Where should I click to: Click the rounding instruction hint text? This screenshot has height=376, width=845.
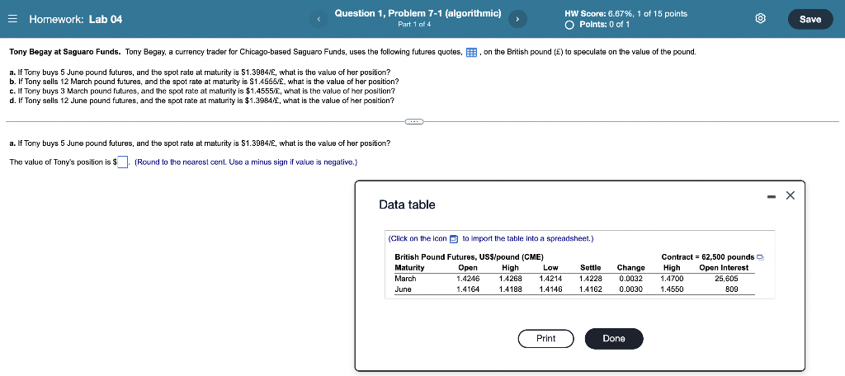[x=246, y=162]
